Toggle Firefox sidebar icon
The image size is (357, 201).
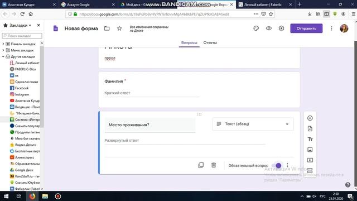pos(326,14)
